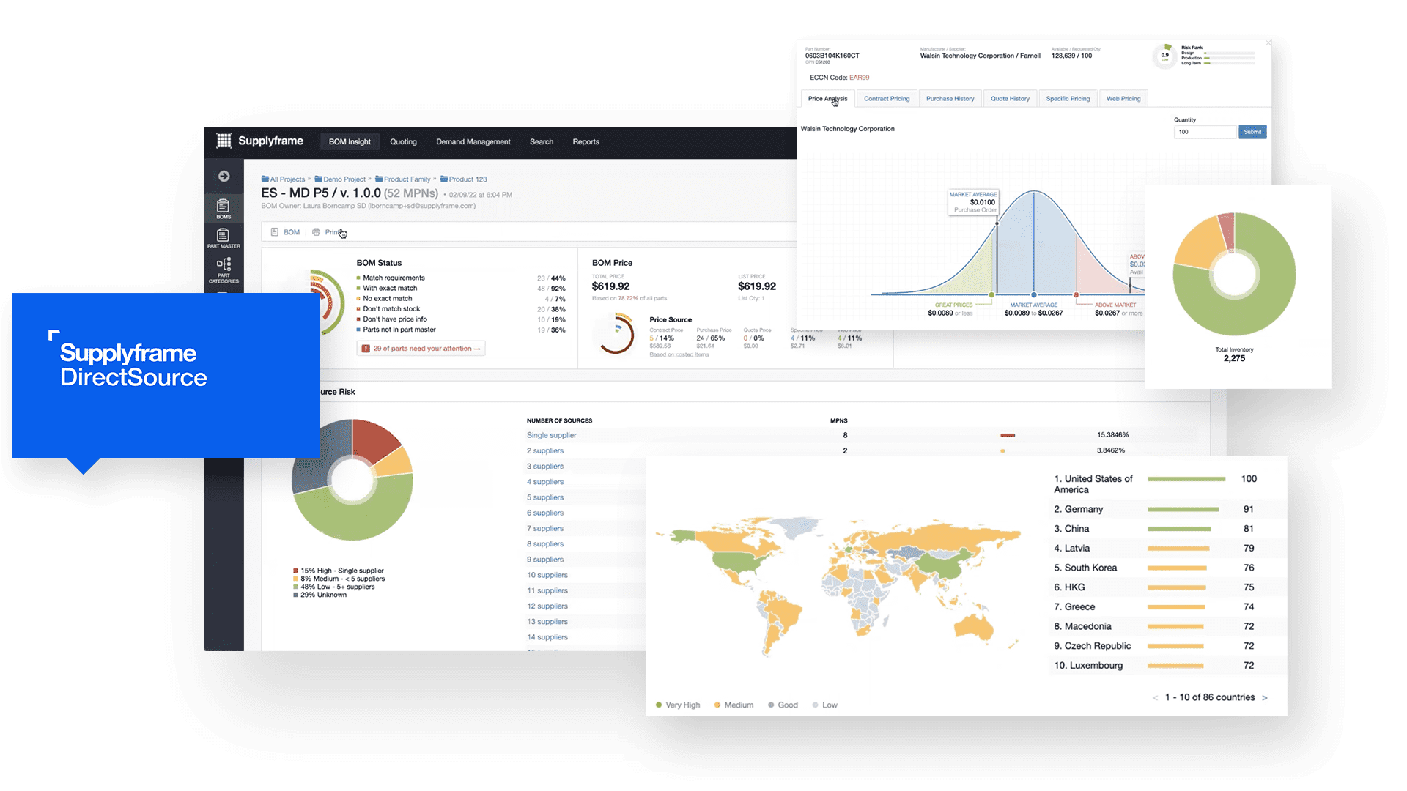Image resolution: width=1407 pixels, height=791 pixels.
Task: Click the 3 suppliers link
Action: pyautogui.click(x=545, y=467)
